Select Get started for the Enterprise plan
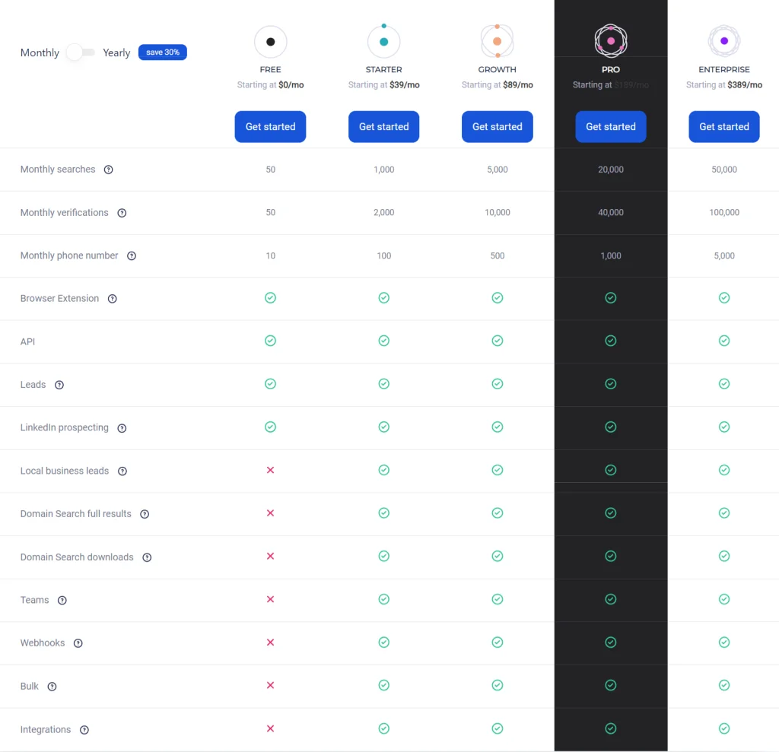The width and height of the screenshot is (779, 752). pyautogui.click(x=723, y=127)
